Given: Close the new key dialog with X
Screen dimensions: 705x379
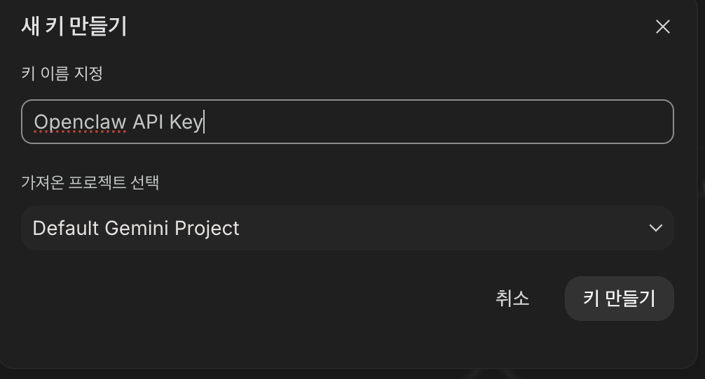Looking at the screenshot, I should [x=662, y=27].
